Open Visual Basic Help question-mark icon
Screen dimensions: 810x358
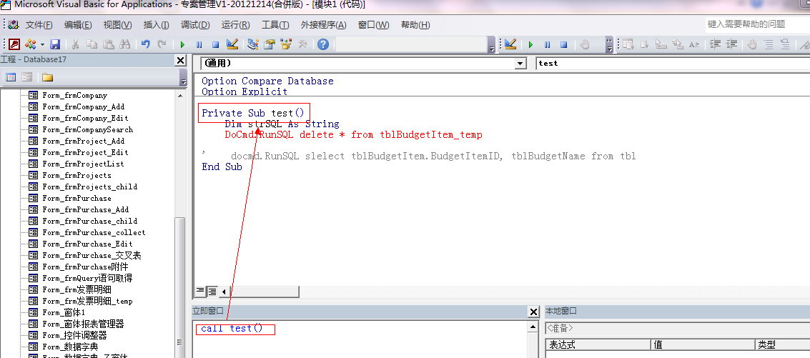[323, 44]
